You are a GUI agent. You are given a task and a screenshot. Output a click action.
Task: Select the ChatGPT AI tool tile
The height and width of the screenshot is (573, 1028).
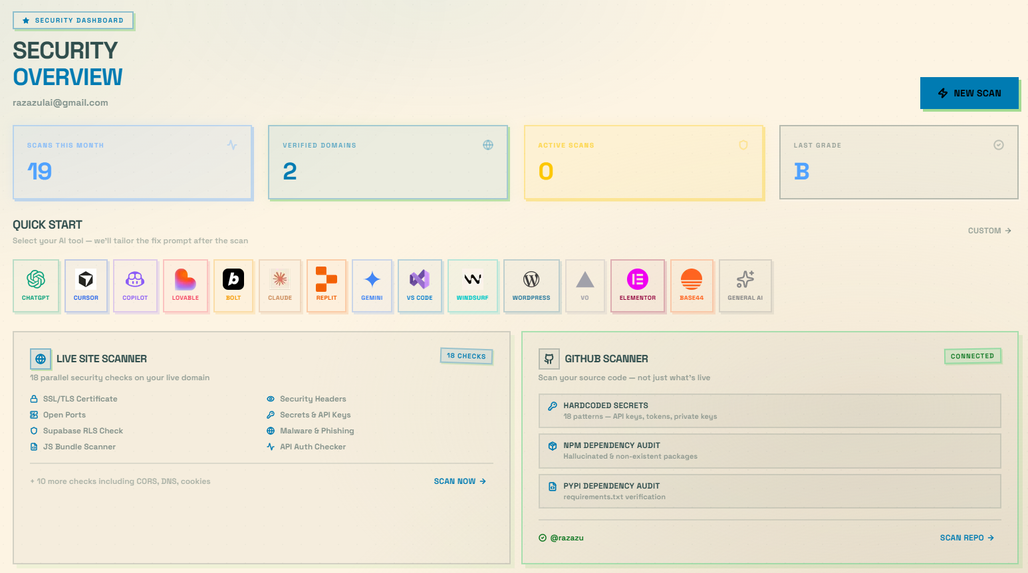coord(36,286)
